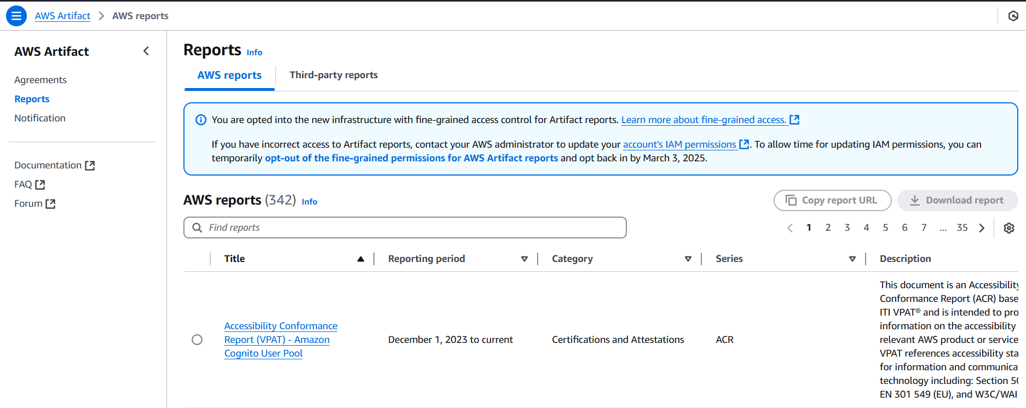
Task: Open Notification in side navigation
Action: tap(40, 118)
